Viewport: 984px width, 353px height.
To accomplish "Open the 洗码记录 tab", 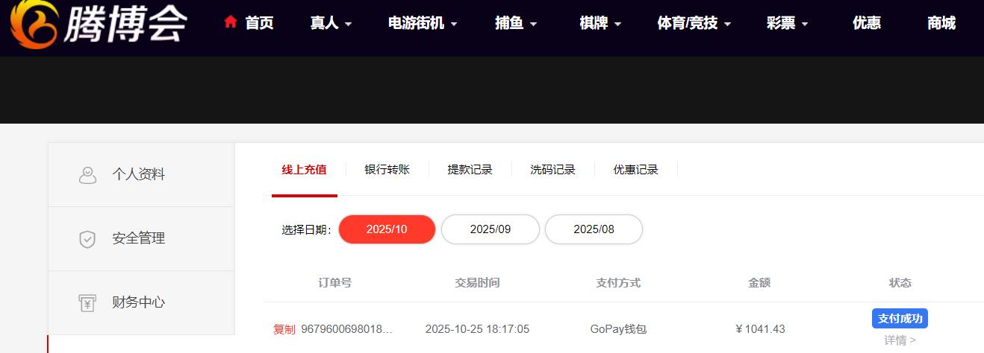I will (552, 170).
